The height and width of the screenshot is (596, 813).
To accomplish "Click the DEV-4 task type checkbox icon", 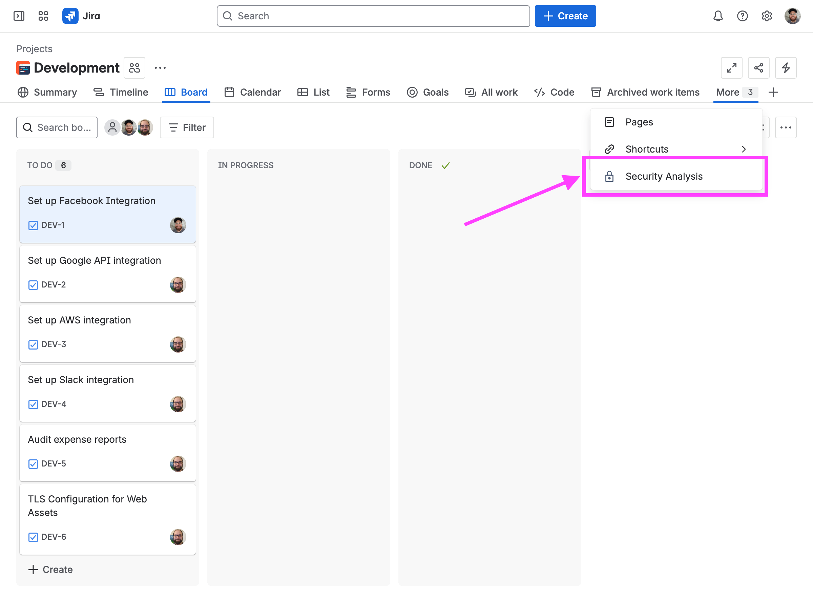I will point(33,404).
